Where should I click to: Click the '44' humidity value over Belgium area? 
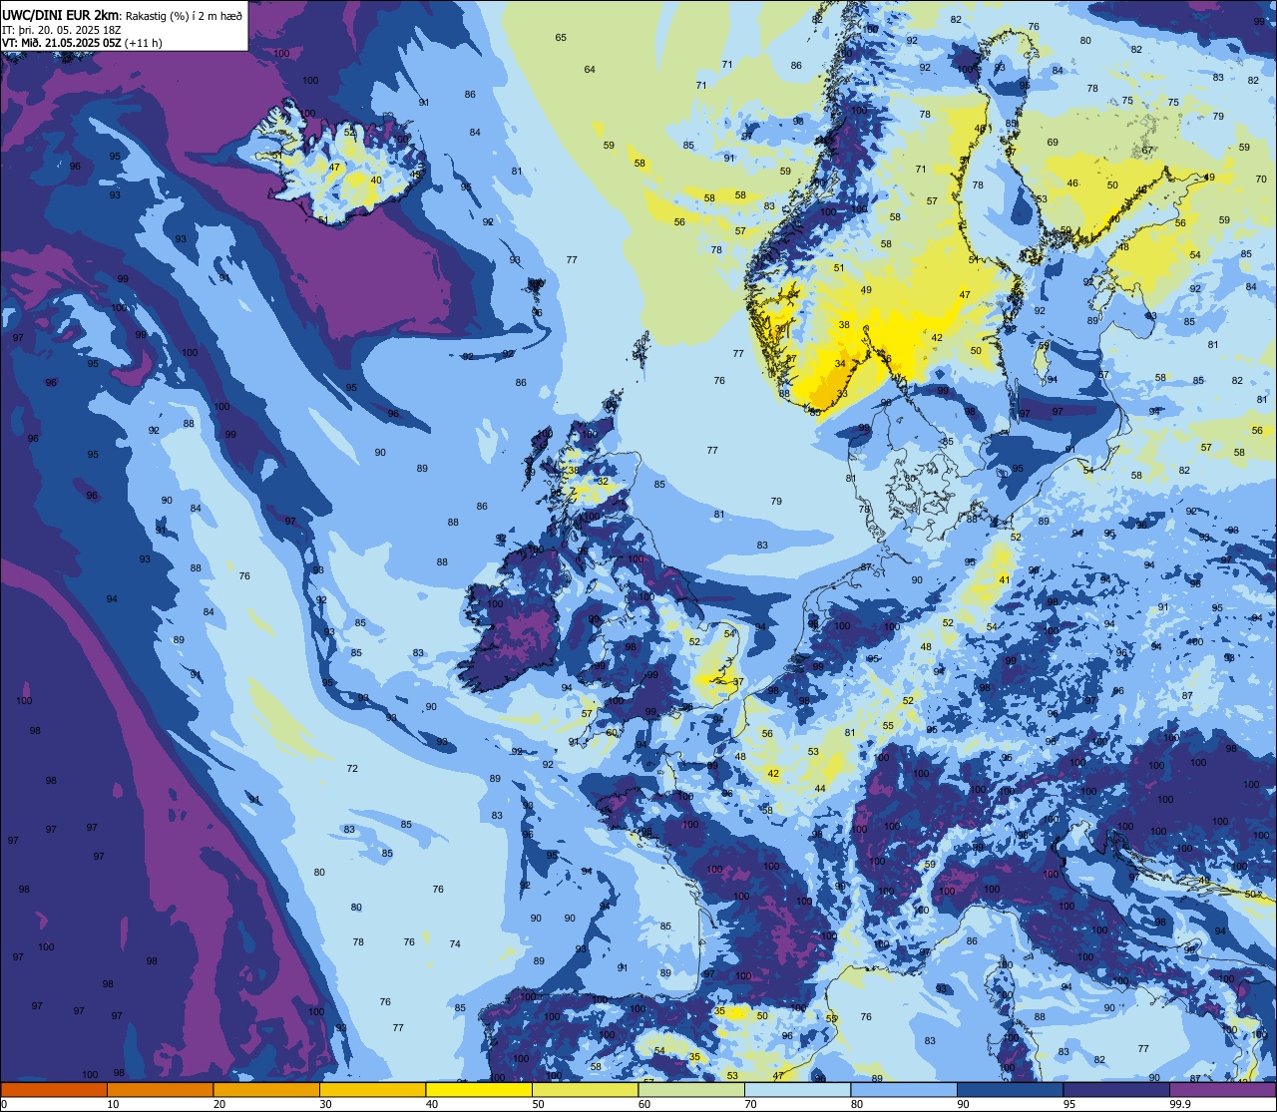click(820, 789)
